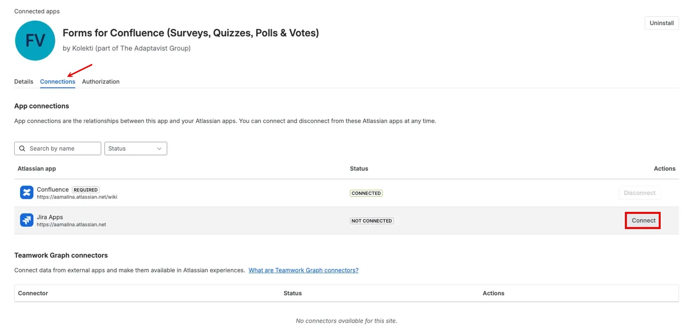The image size is (694, 334).
Task: Click the Connector column header
Action: pyautogui.click(x=33, y=293)
